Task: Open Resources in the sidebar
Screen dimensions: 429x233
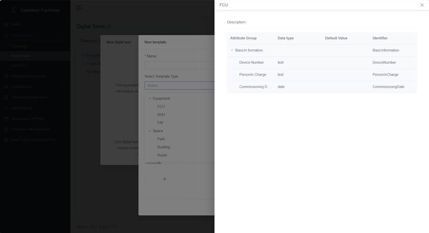Action: [20, 46]
